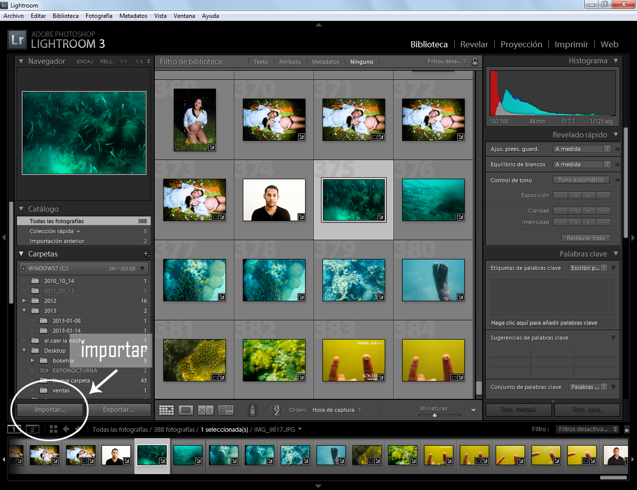Click the Importar button
The height and width of the screenshot is (490, 637).
[x=49, y=409]
